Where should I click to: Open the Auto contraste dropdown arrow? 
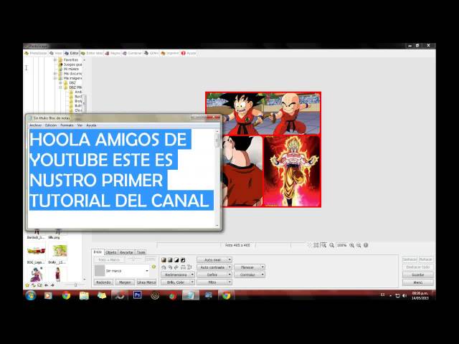tap(229, 267)
